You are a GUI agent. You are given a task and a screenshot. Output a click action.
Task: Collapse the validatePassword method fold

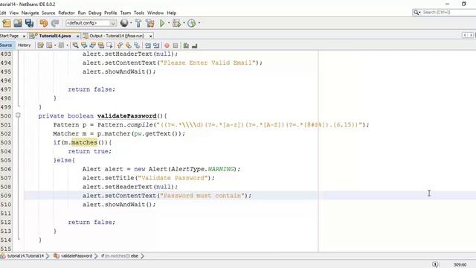(x=18, y=115)
